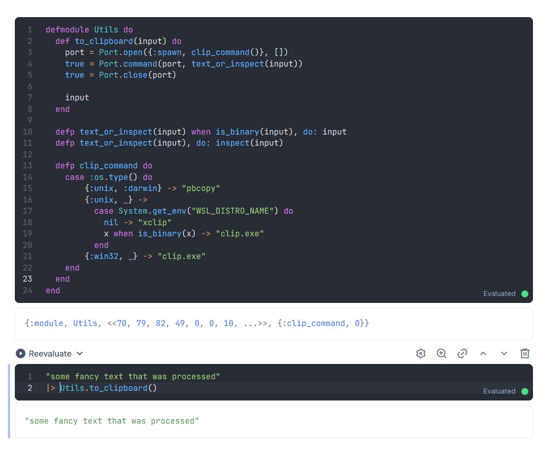Click 'port = Port.open' code line
545x456 pixels.
[177, 52]
